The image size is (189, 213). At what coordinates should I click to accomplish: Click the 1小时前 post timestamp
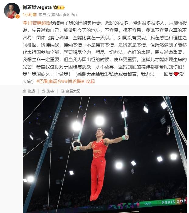pyautogui.click(x=30, y=15)
